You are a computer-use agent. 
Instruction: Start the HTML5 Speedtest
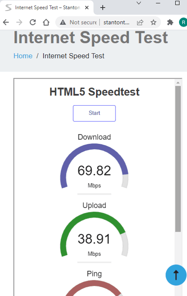coord(94,113)
